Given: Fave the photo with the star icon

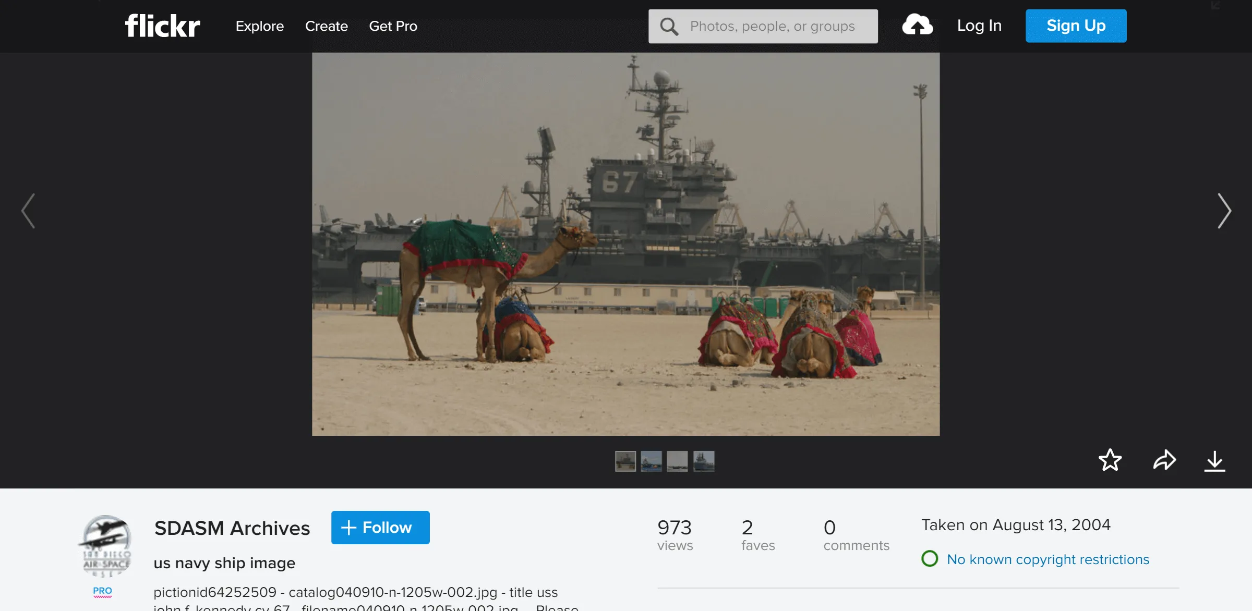Looking at the screenshot, I should pos(1110,460).
